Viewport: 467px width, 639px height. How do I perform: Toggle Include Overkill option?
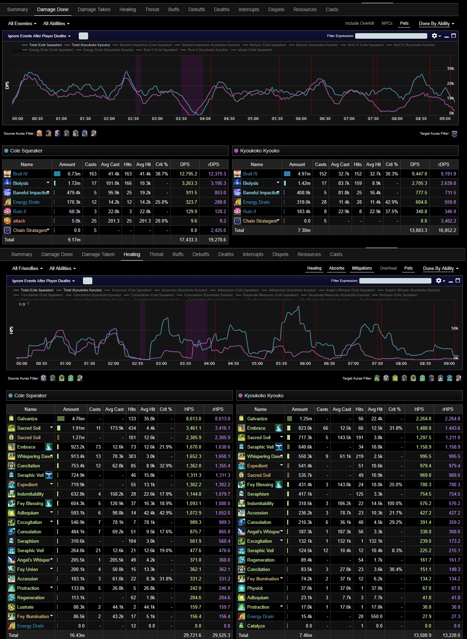point(359,23)
